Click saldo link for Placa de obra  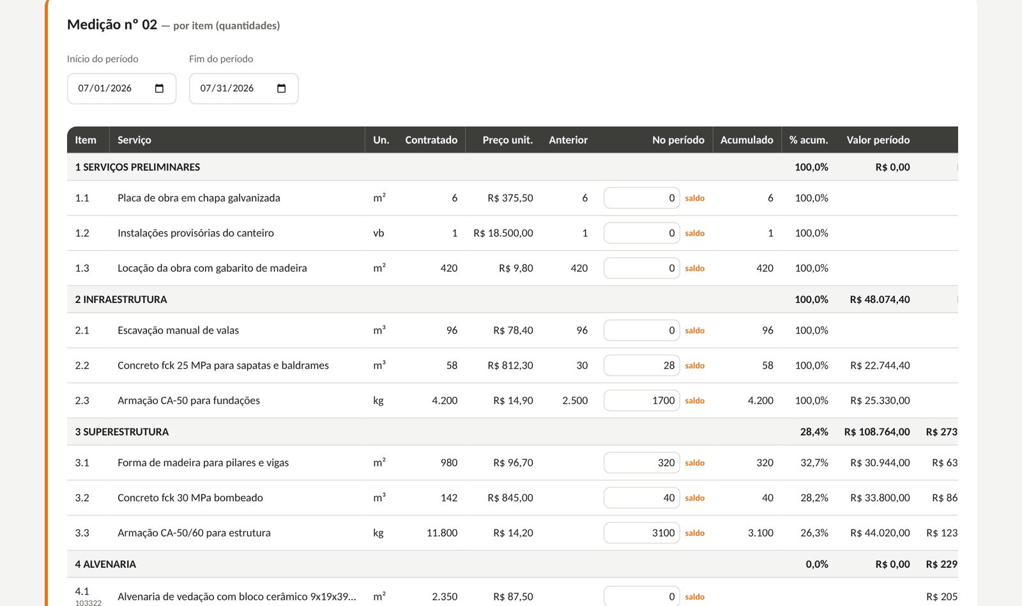coord(694,198)
